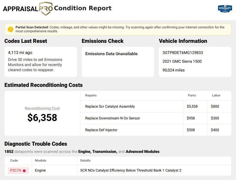
Task: Click 'Emissions Data Unavailable' text
Action: pyautogui.click(x=111, y=54)
